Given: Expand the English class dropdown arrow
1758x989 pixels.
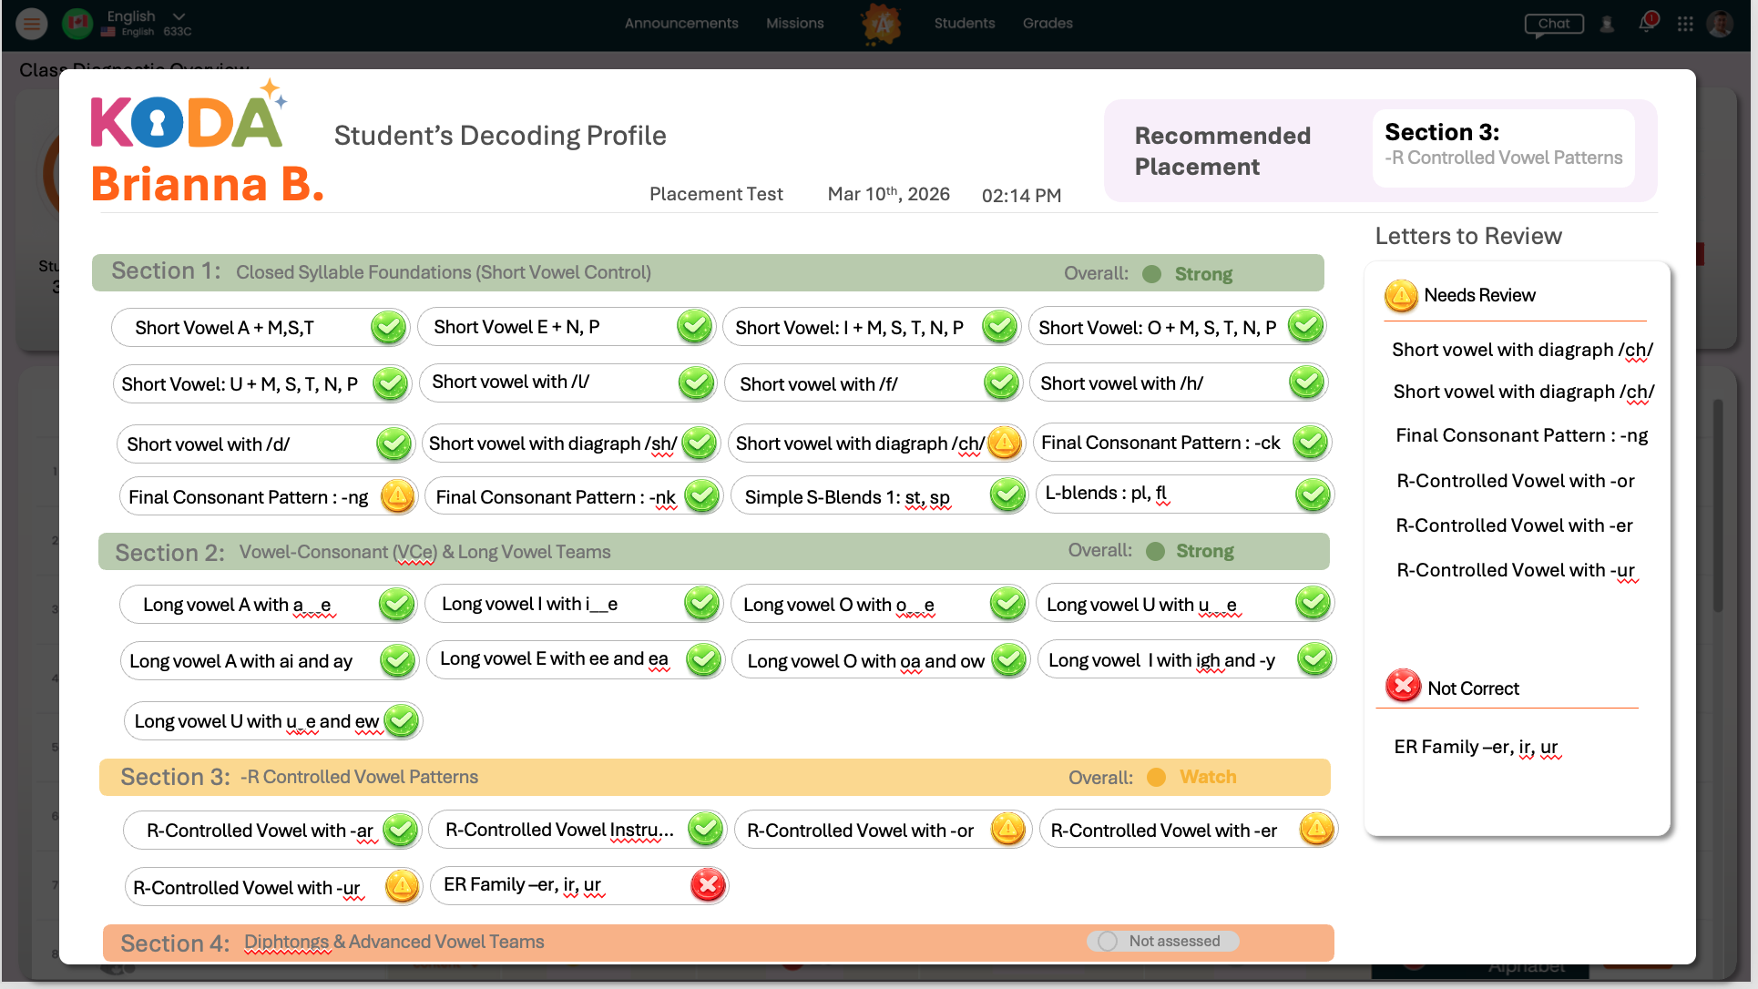Looking at the screenshot, I should pos(179,16).
